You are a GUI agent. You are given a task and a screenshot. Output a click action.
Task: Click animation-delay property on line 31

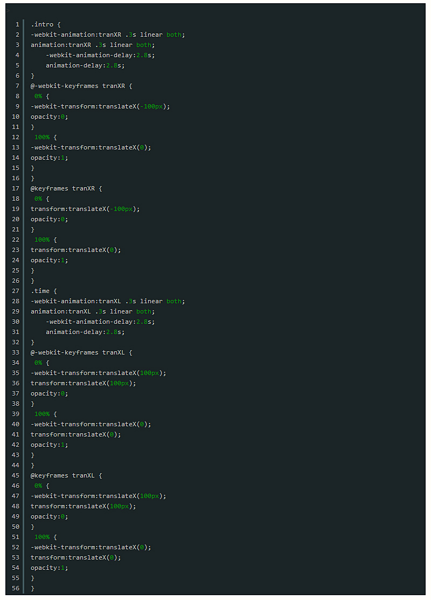click(x=74, y=332)
